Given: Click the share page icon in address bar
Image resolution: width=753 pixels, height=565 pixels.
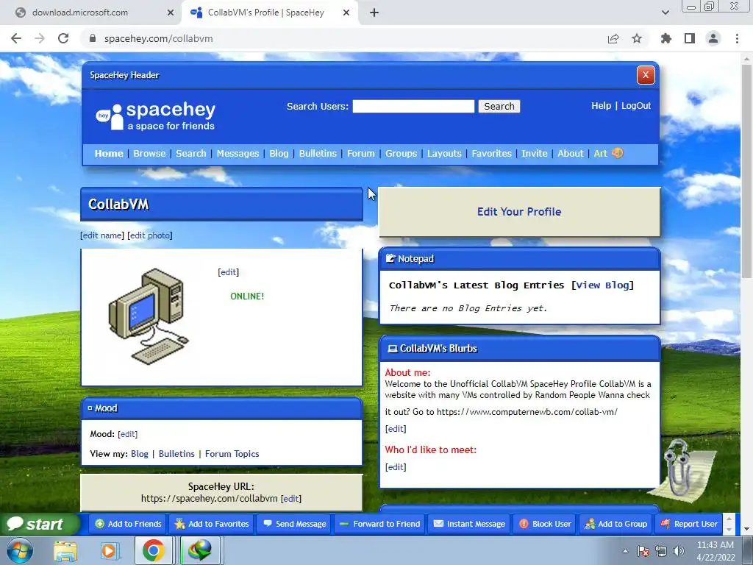Looking at the screenshot, I should (x=613, y=38).
